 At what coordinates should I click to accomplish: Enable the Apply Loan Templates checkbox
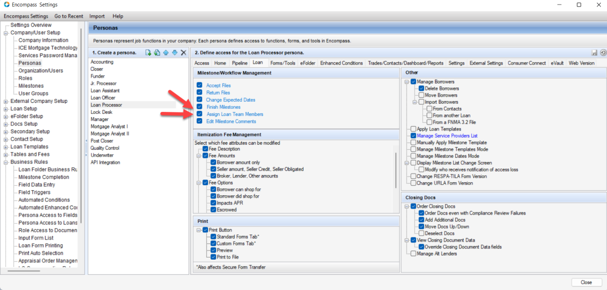click(x=414, y=129)
